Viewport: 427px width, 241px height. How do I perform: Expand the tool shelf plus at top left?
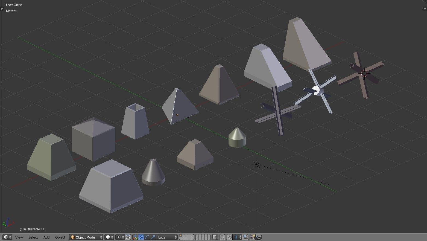coord(2,8)
